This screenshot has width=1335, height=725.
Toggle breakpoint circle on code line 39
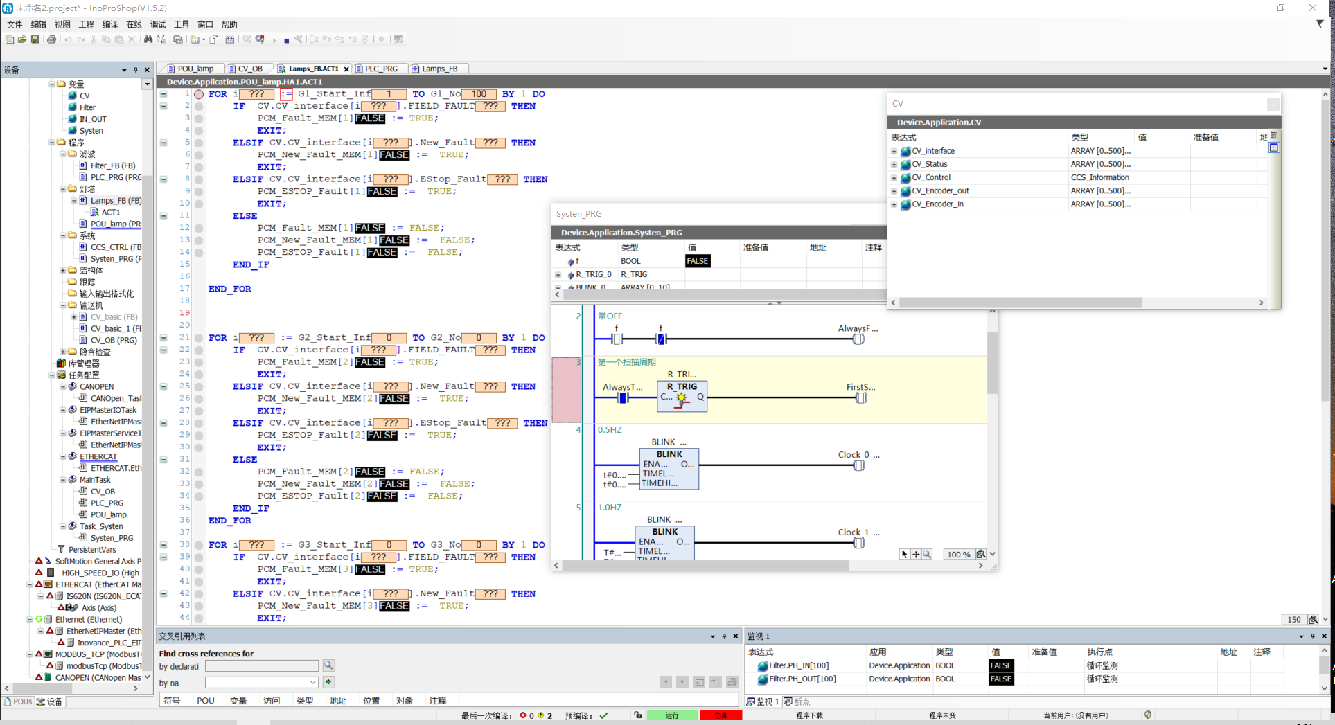[199, 557]
